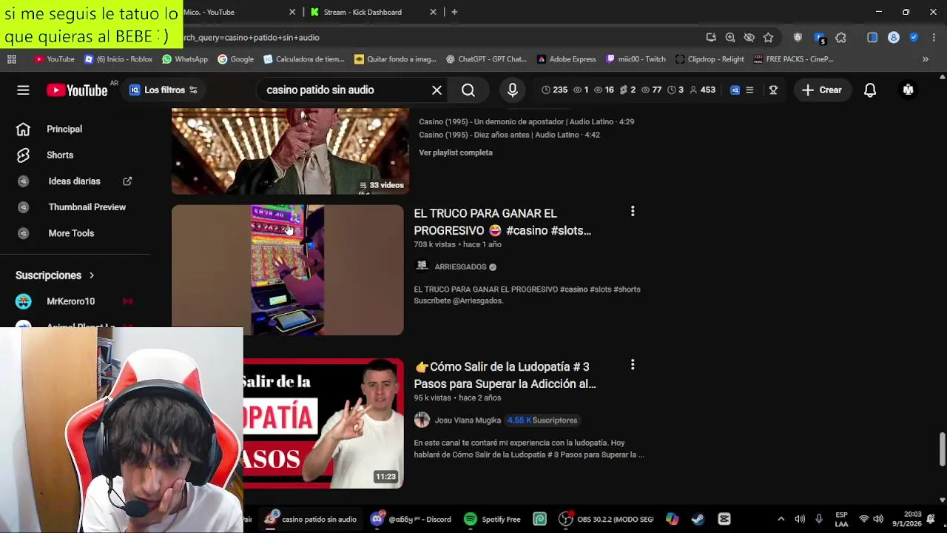
Task: Open the miic00 Twitch bookmark
Action: click(635, 59)
